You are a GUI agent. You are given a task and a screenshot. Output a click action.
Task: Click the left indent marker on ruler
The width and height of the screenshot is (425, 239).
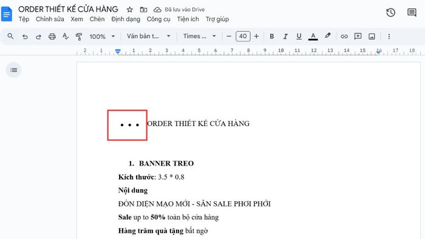(x=118, y=52)
